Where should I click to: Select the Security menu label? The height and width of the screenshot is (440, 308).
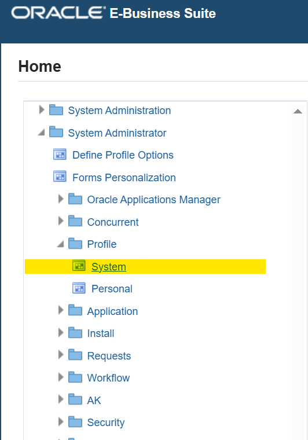[106, 423]
